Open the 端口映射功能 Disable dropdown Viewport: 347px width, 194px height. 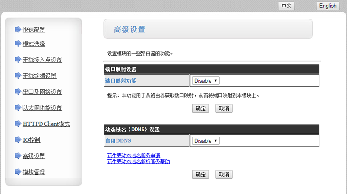coord(206,81)
